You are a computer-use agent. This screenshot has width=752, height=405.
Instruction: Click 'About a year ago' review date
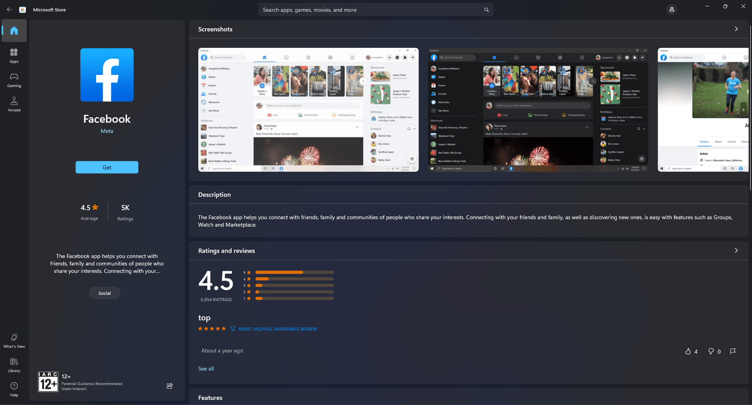click(222, 351)
